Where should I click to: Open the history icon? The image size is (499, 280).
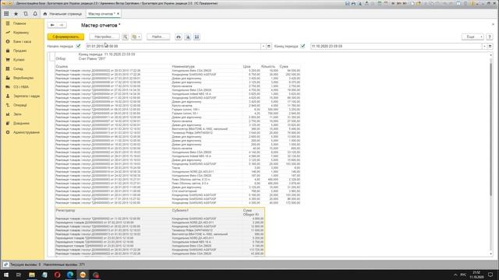26,14
